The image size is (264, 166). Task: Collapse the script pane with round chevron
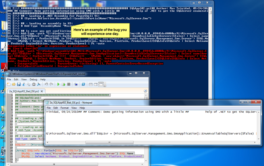(146, 91)
